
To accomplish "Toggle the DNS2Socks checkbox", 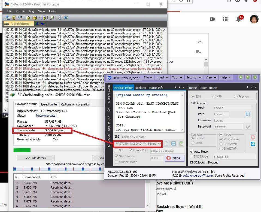I will [192, 156].
